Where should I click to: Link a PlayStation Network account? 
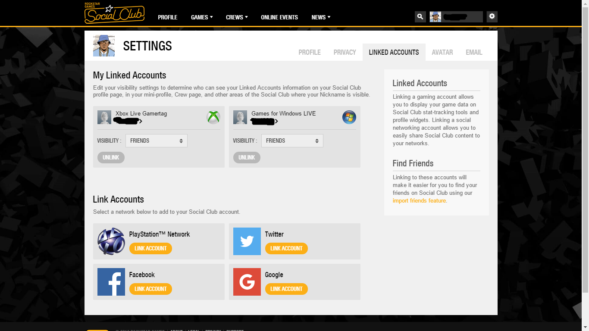pos(150,248)
